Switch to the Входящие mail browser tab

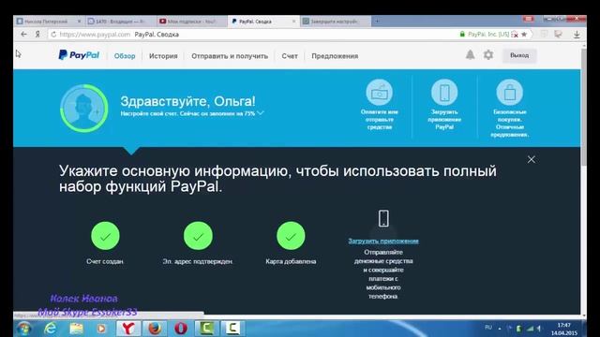(x=120, y=22)
